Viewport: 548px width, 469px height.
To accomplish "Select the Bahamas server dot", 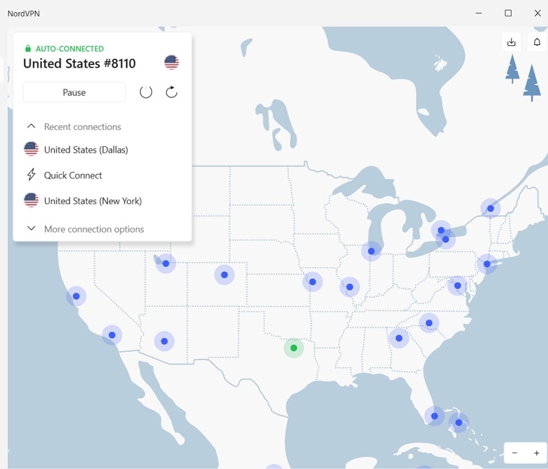I will click(x=459, y=423).
